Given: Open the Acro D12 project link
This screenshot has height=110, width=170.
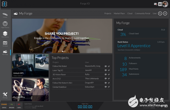Looking at the screenshot, I should [56, 79].
